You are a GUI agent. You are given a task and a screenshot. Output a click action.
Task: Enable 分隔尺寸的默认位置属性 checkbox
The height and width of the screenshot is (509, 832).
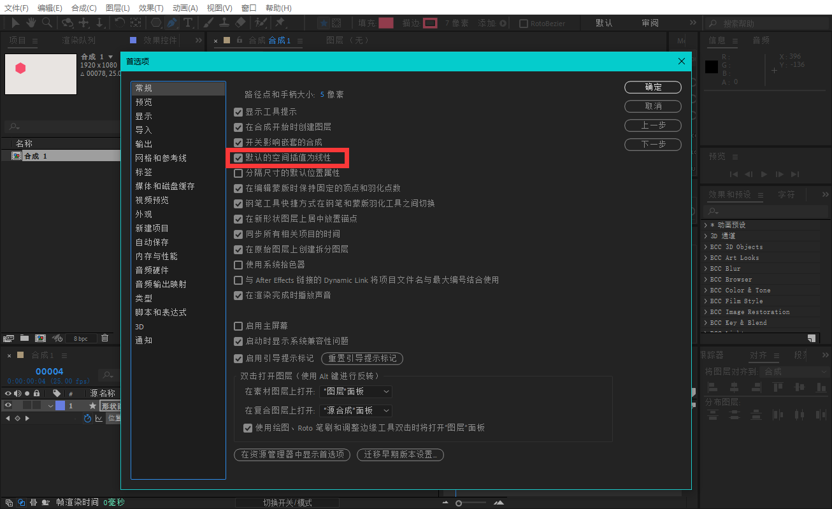click(x=238, y=173)
